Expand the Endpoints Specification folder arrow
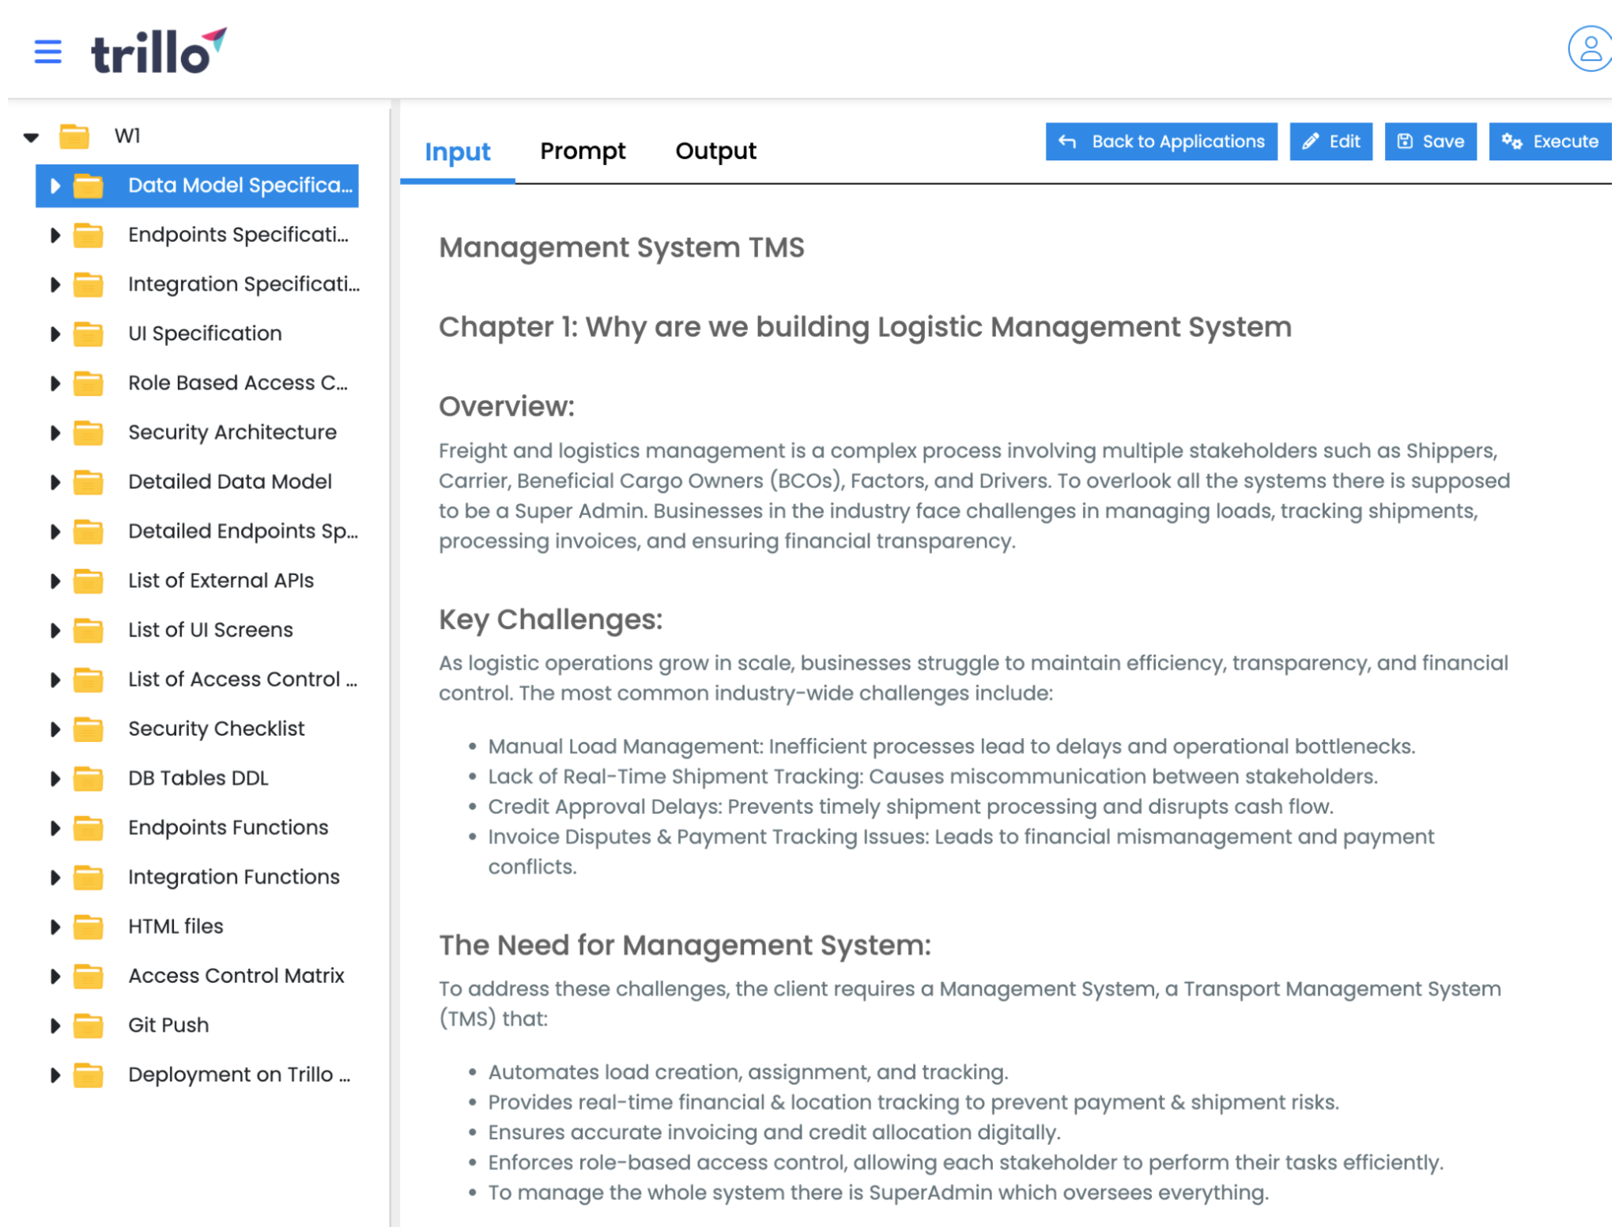 click(55, 235)
